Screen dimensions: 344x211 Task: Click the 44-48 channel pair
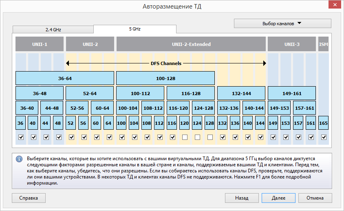(x=52, y=108)
